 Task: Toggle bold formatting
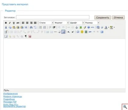(6, 23)
